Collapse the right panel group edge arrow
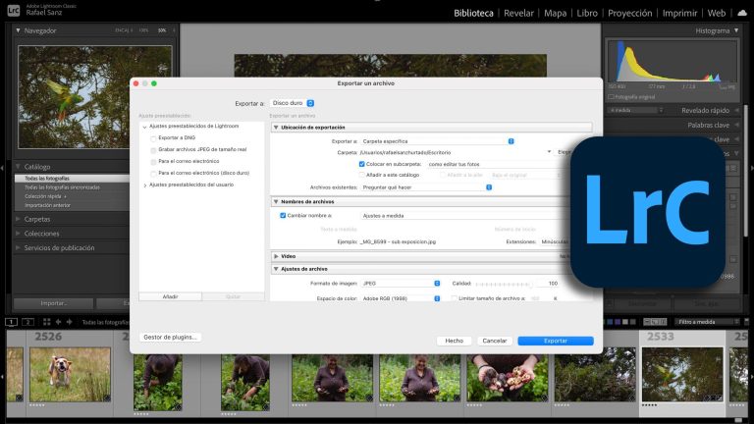 tap(751, 168)
